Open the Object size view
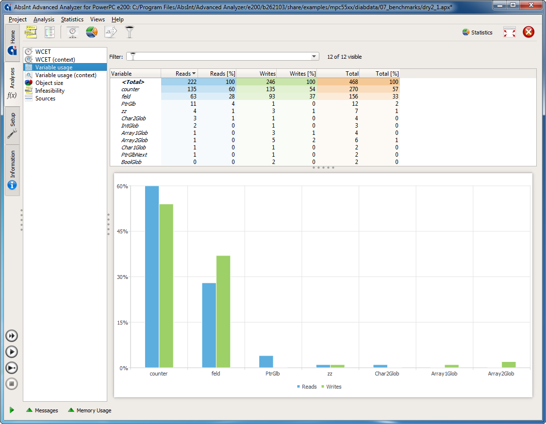Image resolution: width=546 pixels, height=424 pixels. (x=65, y=83)
